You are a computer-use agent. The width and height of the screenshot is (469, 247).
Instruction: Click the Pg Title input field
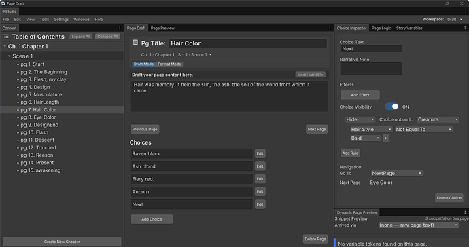pos(247,43)
